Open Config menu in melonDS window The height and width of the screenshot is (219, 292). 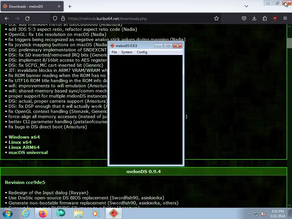[x=142, y=52]
